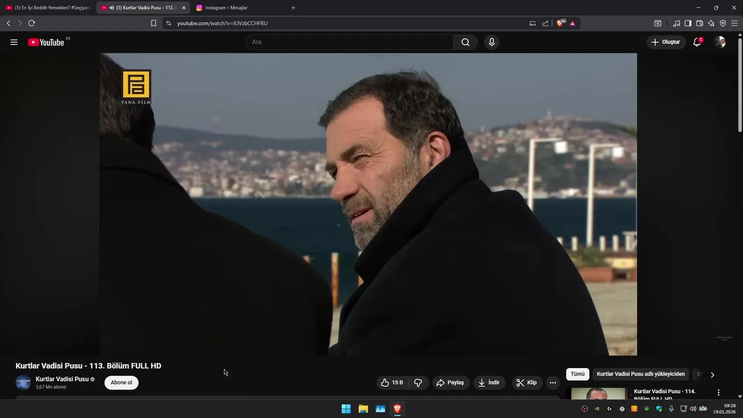Open Brave playlist music icon
The height and width of the screenshot is (418, 743).
[x=676, y=23]
